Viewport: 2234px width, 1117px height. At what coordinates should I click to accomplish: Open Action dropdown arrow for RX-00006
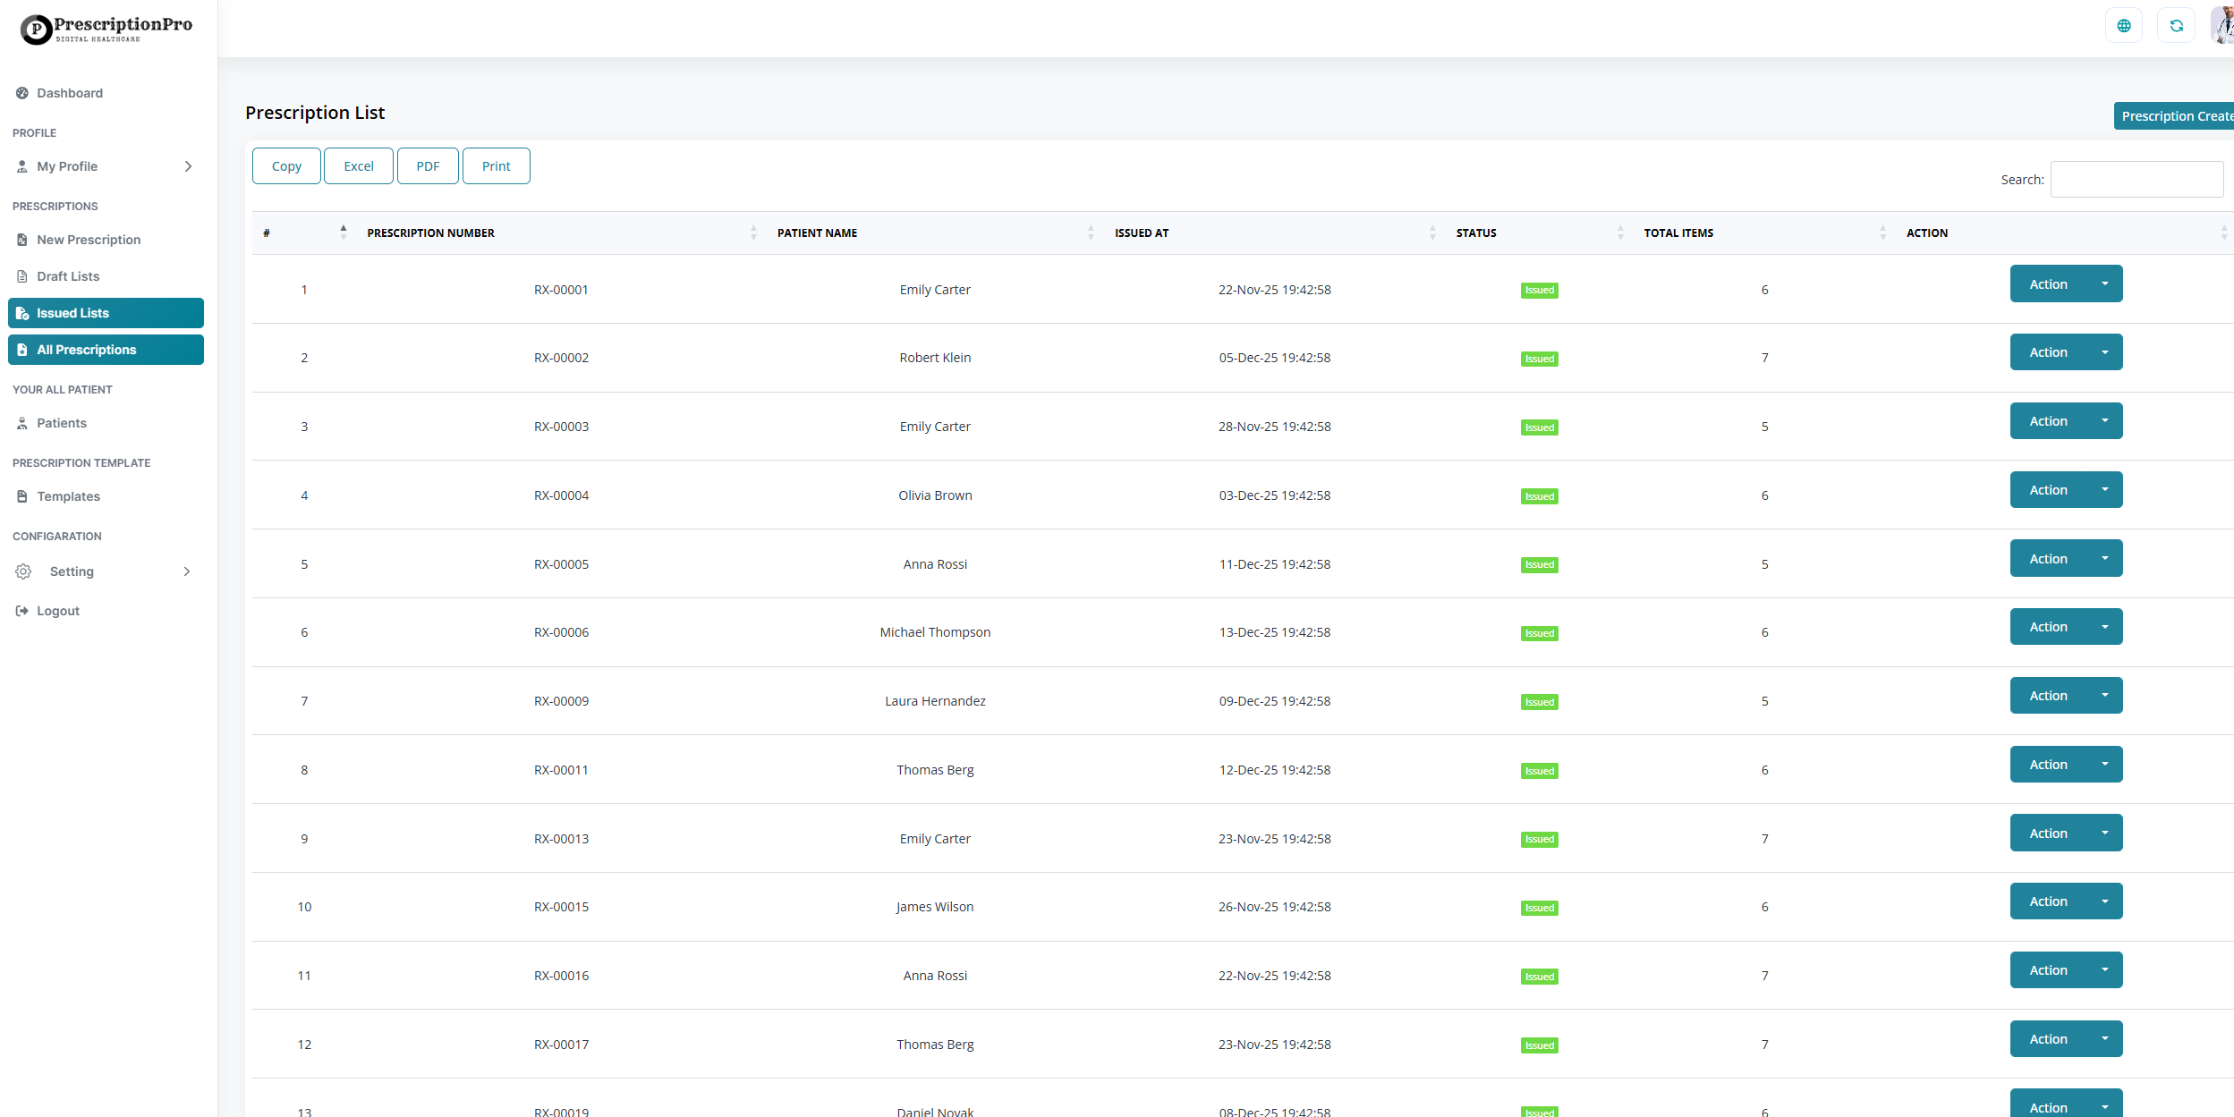click(2104, 627)
